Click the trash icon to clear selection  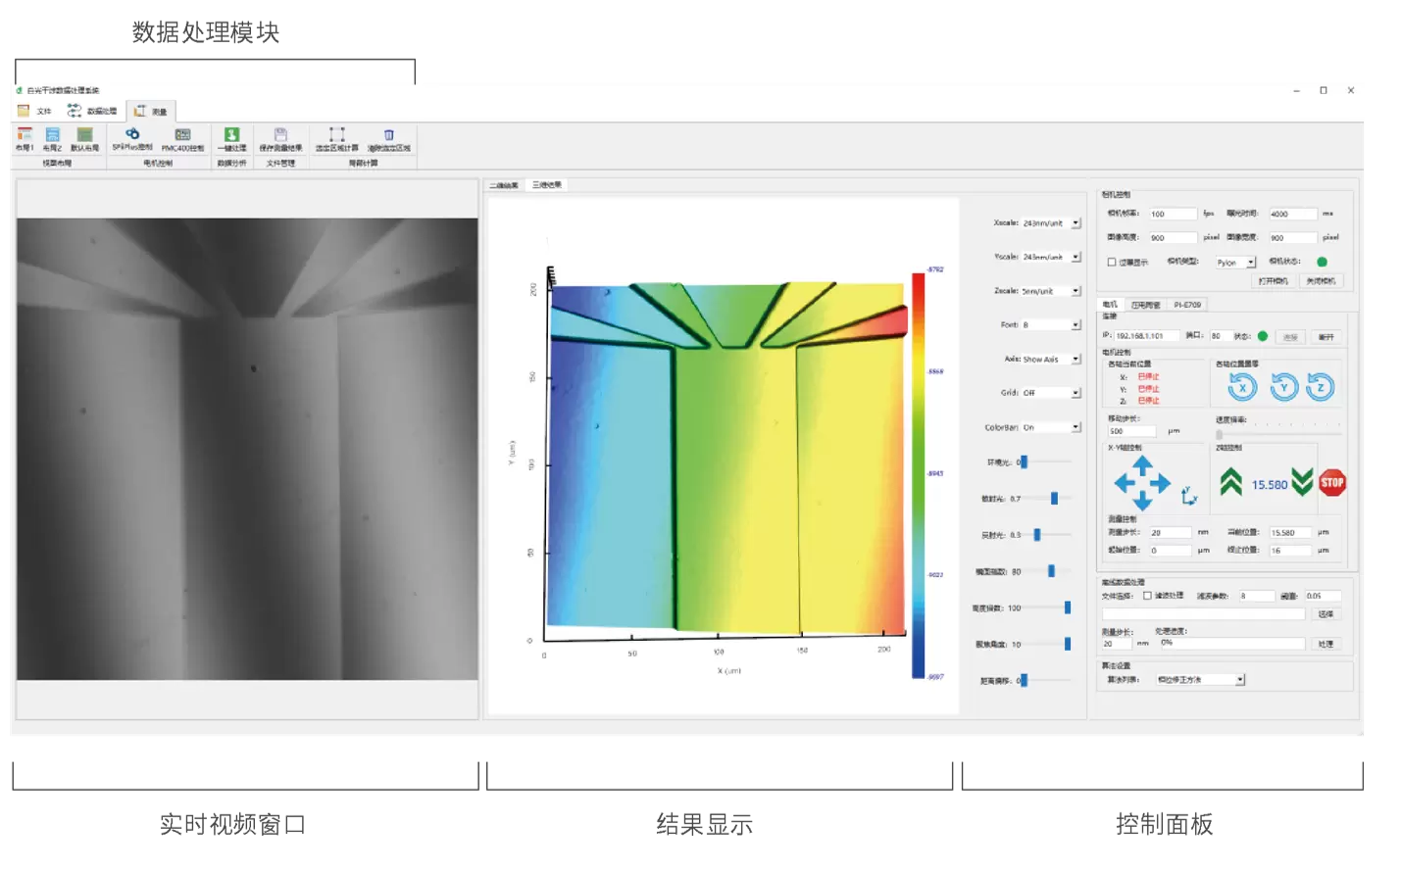(388, 136)
